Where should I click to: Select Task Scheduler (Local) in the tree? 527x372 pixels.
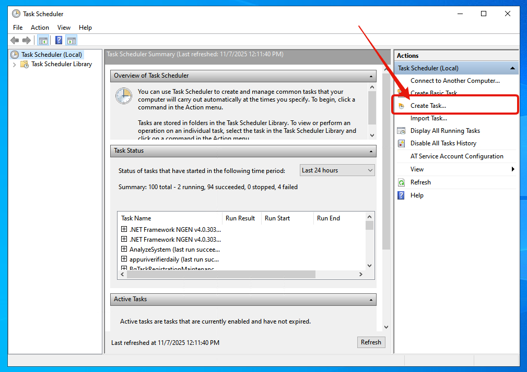click(x=52, y=55)
